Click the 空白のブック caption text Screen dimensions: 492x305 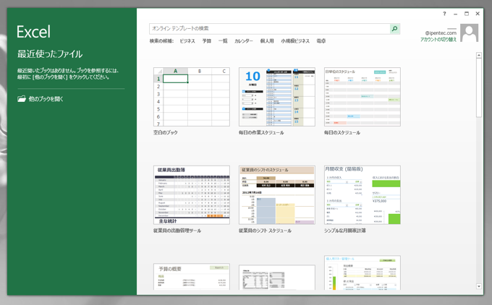click(x=166, y=132)
